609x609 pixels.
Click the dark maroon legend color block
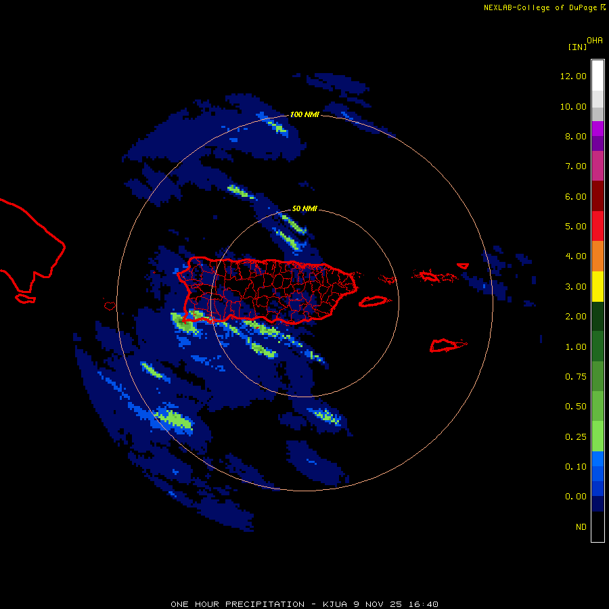click(x=597, y=196)
